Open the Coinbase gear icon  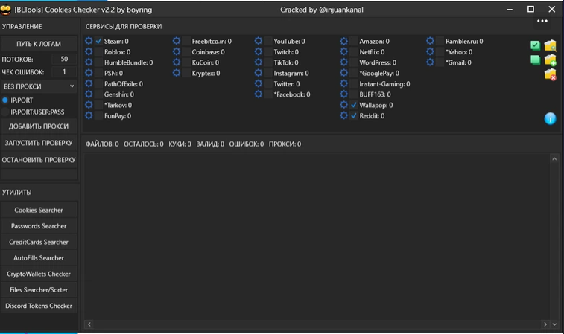177,52
